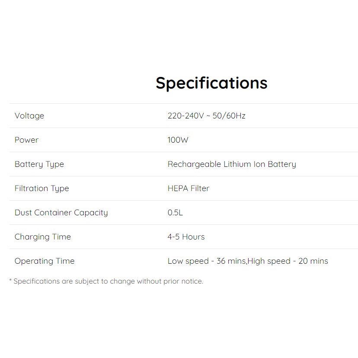Click the 220-240V voltage range text
The height and width of the screenshot is (358, 358).
[185, 116]
